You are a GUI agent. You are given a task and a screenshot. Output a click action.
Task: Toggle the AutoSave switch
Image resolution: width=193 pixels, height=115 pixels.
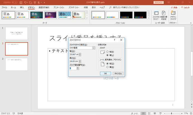(x=15, y=3)
